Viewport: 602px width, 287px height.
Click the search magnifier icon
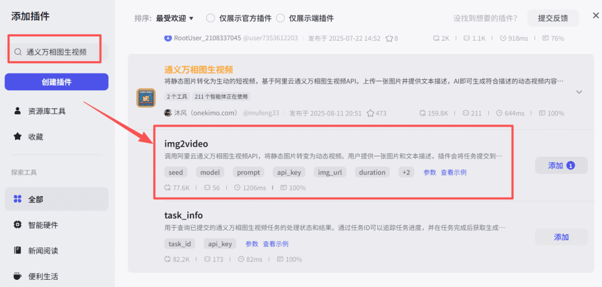(x=18, y=52)
